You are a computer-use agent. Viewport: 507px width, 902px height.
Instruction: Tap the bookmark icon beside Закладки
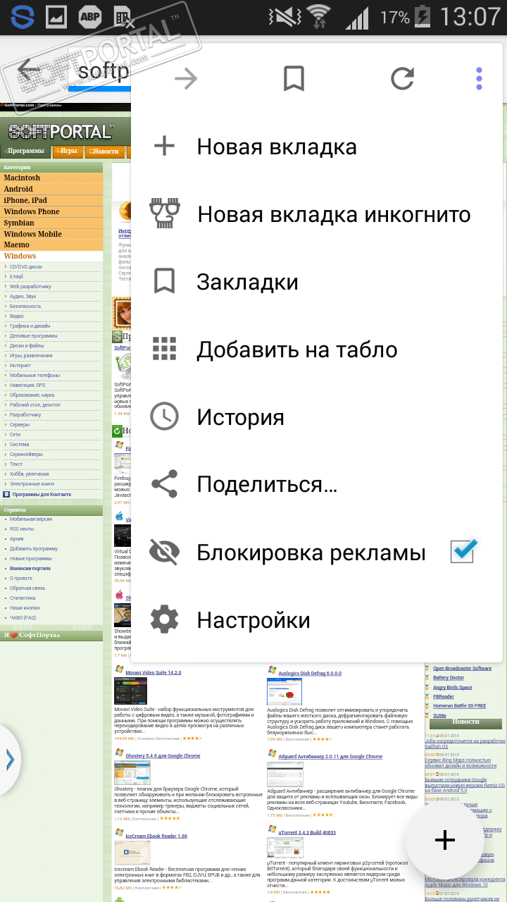[164, 281]
